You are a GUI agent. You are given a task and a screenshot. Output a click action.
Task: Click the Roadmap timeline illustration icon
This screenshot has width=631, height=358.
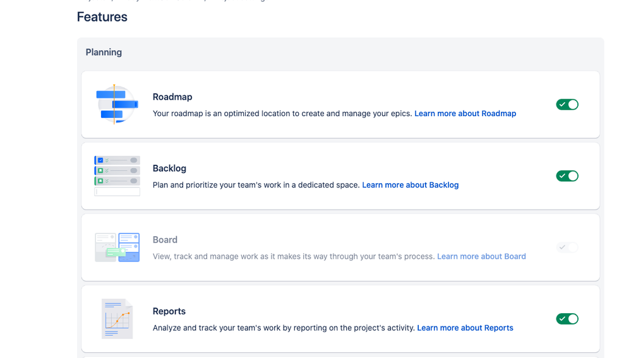pyautogui.click(x=117, y=105)
